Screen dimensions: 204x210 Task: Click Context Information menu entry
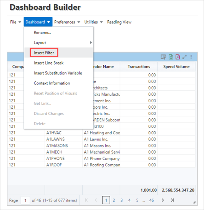(52, 83)
